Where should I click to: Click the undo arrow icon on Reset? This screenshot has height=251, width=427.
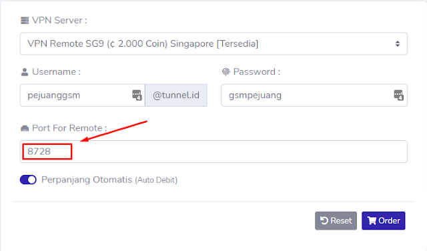(x=324, y=220)
